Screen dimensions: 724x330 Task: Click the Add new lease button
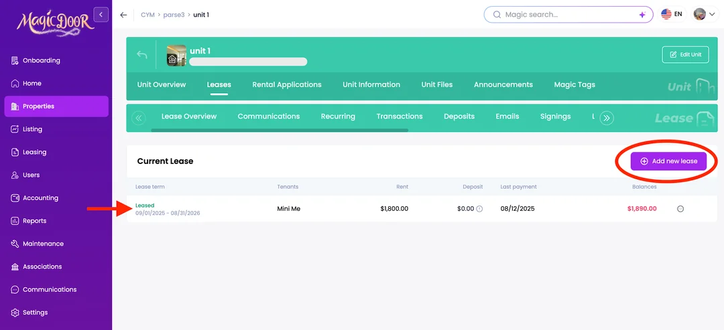click(668, 161)
